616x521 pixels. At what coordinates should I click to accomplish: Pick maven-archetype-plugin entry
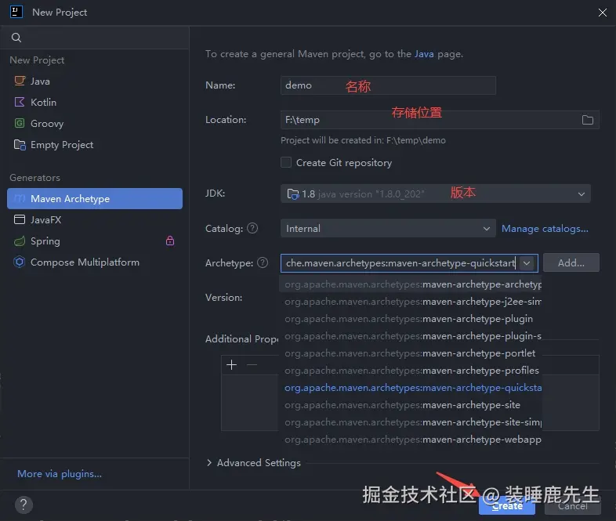pos(411,319)
